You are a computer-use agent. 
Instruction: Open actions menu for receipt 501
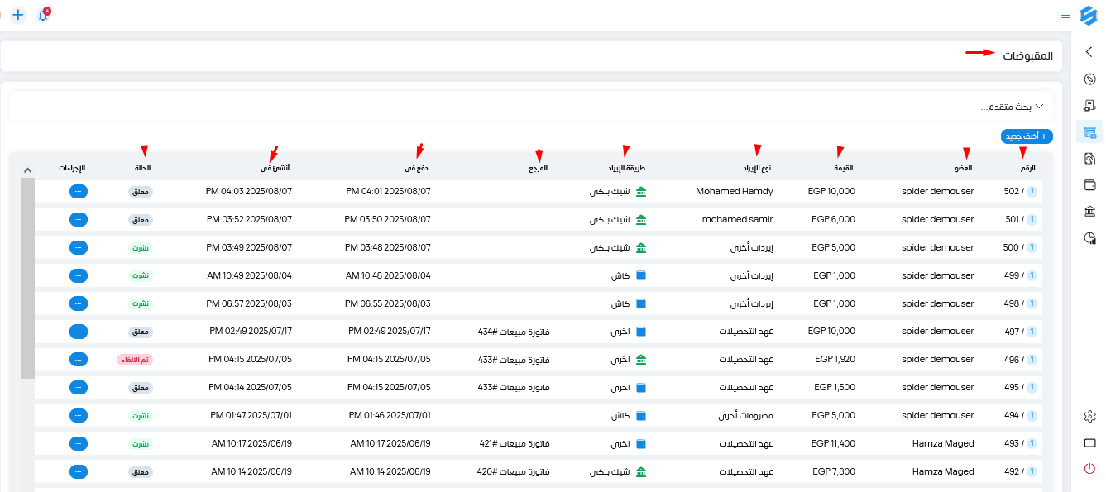79,219
